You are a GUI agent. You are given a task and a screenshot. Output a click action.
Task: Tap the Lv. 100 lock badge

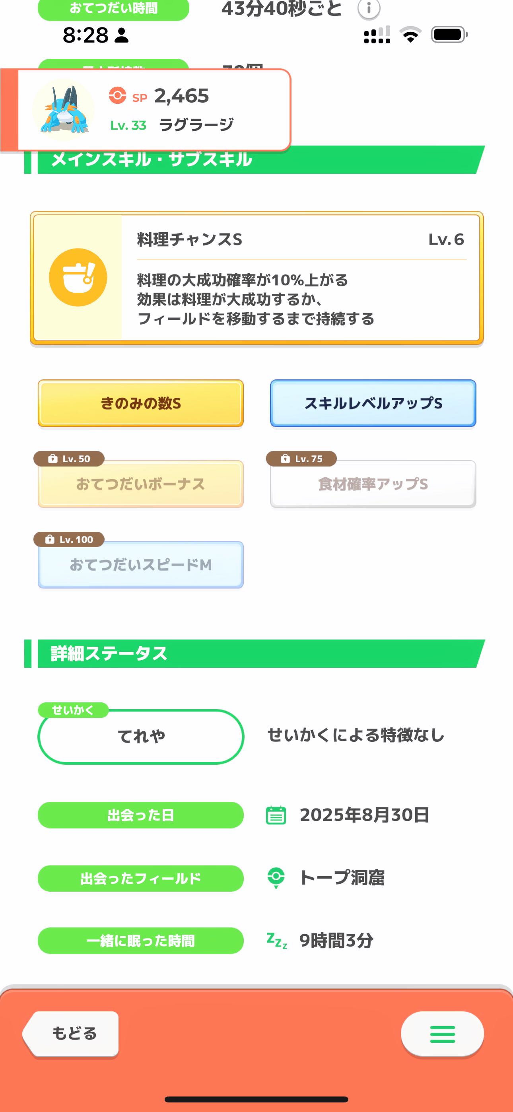tap(69, 540)
